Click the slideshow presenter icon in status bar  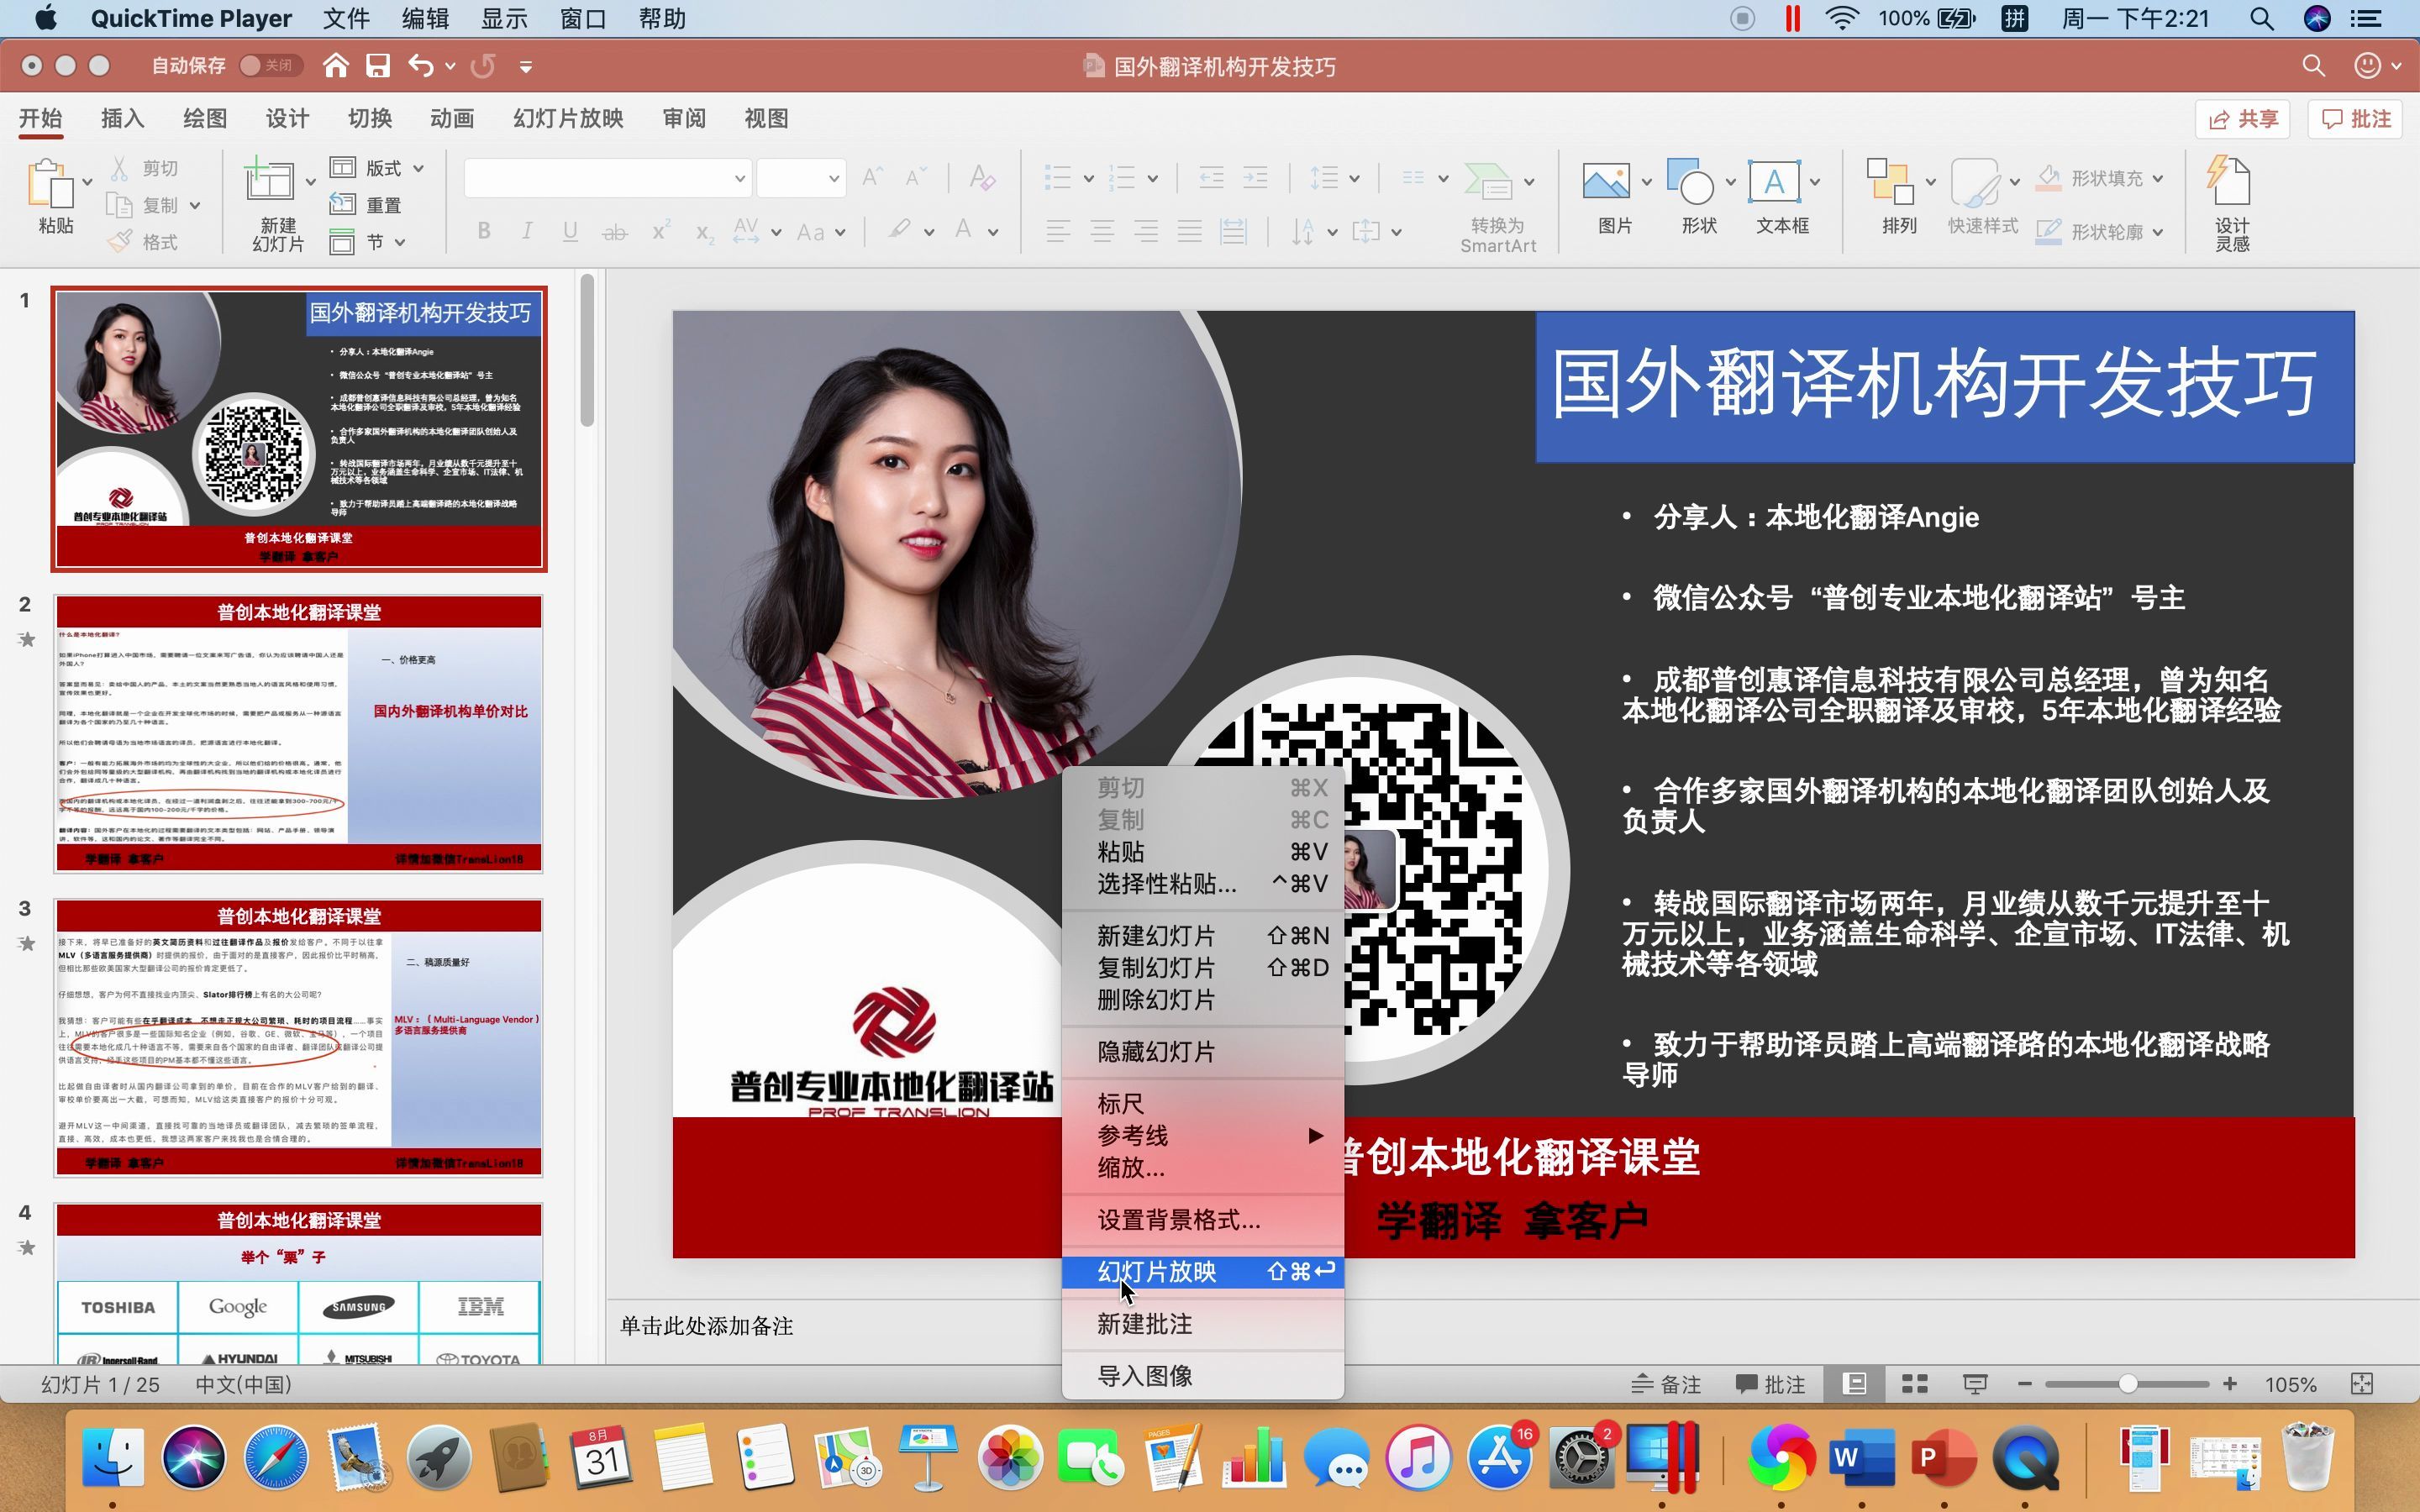[1974, 1384]
